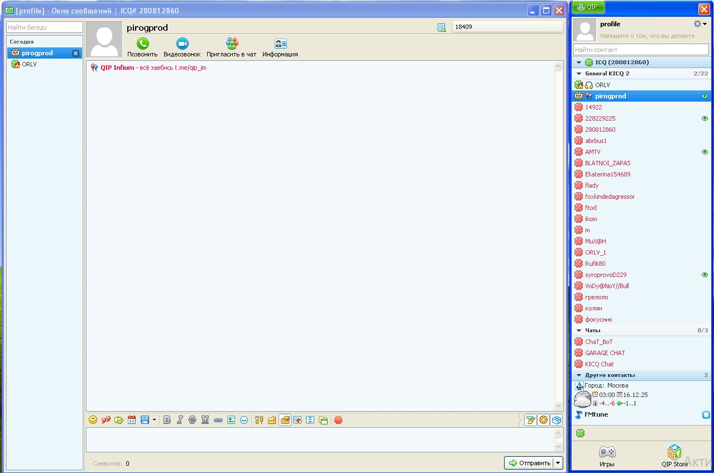This screenshot has height=473, width=714.
Task: Collapse the General KICQ 2 group
Action: coord(579,74)
